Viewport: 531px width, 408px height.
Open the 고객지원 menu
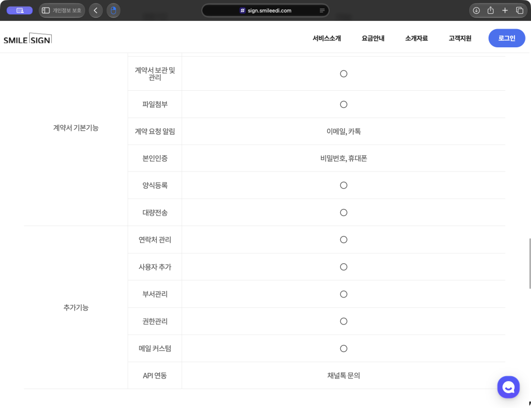[x=460, y=38]
